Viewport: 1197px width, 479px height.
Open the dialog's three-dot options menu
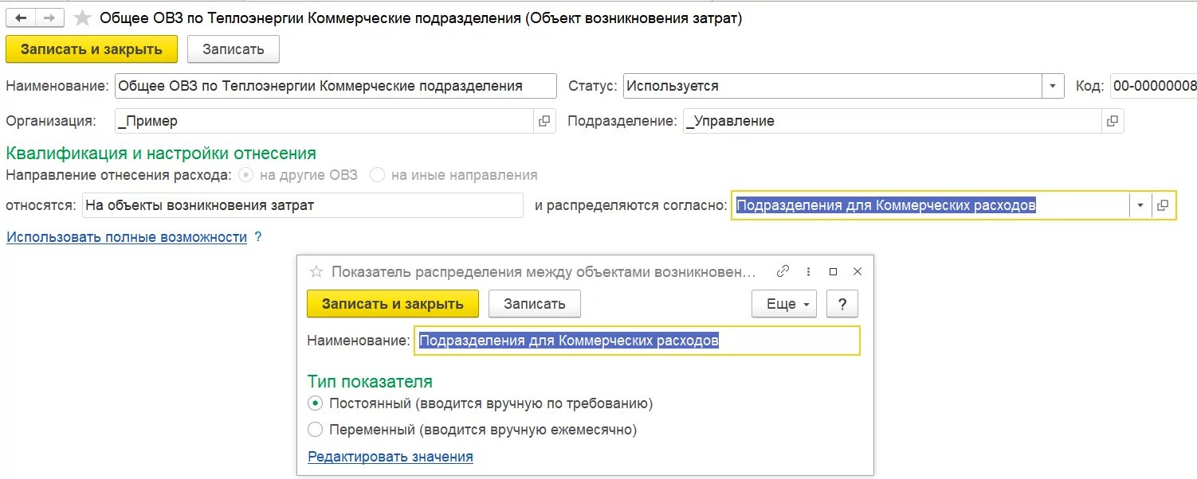[x=808, y=271]
